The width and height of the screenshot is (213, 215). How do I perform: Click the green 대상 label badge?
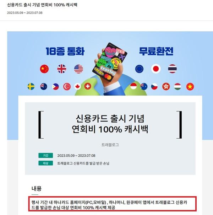(x=45, y=163)
